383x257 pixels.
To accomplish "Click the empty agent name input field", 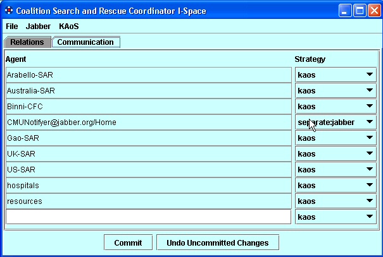I will coord(149,217).
